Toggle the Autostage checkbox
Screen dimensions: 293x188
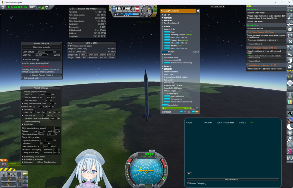coord(23,124)
